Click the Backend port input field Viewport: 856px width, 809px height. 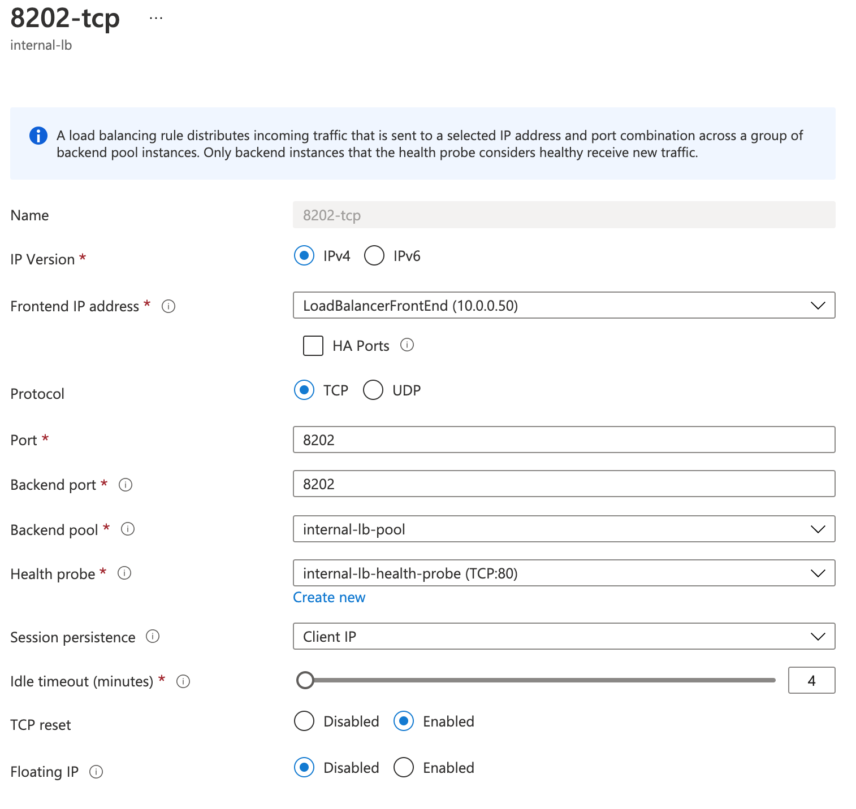pyautogui.click(x=564, y=484)
